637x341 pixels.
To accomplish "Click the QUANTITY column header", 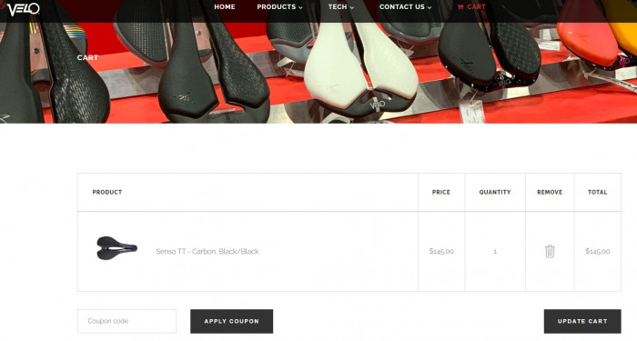I will tap(495, 192).
